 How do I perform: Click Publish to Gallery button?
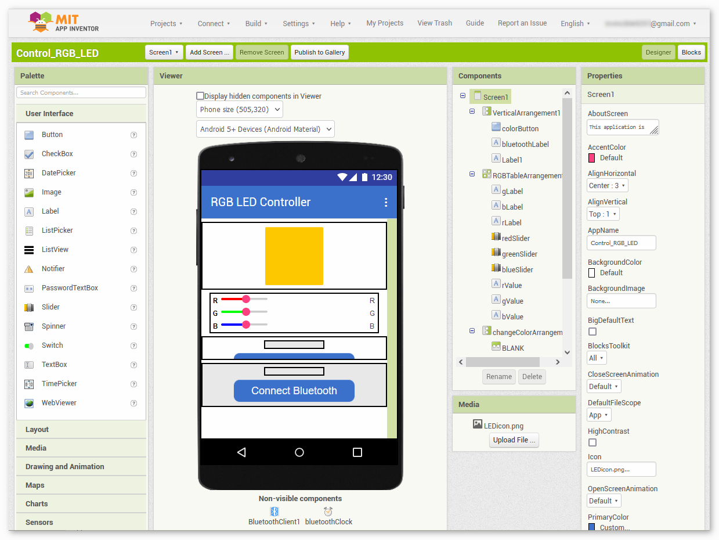coord(320,52)
